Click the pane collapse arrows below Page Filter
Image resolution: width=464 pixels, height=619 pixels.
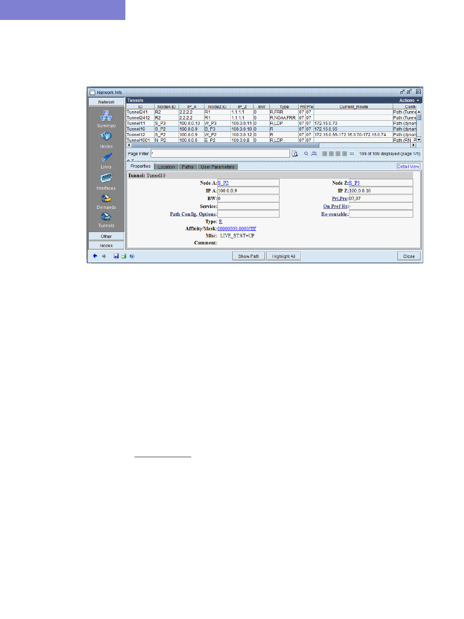coord(130,160)
